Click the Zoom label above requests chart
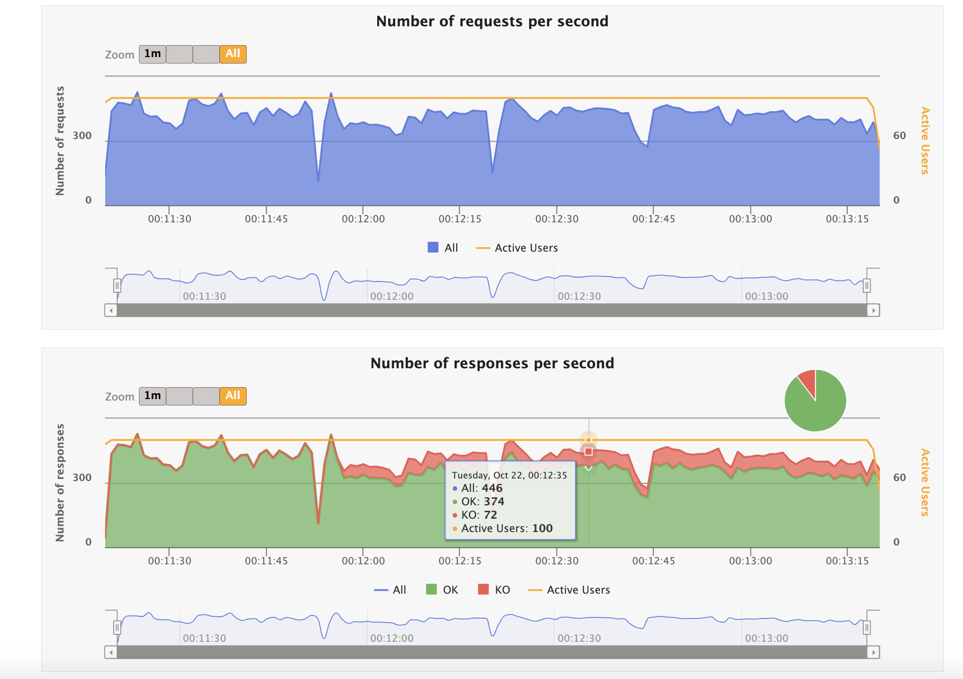Viewport: 963px width, 679px height. [x=120, y=55]
